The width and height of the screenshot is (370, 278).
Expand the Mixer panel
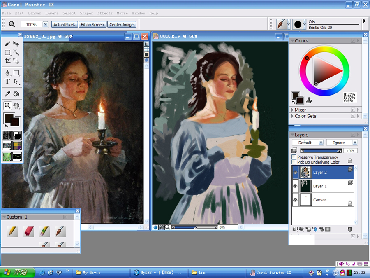(292, 110)
